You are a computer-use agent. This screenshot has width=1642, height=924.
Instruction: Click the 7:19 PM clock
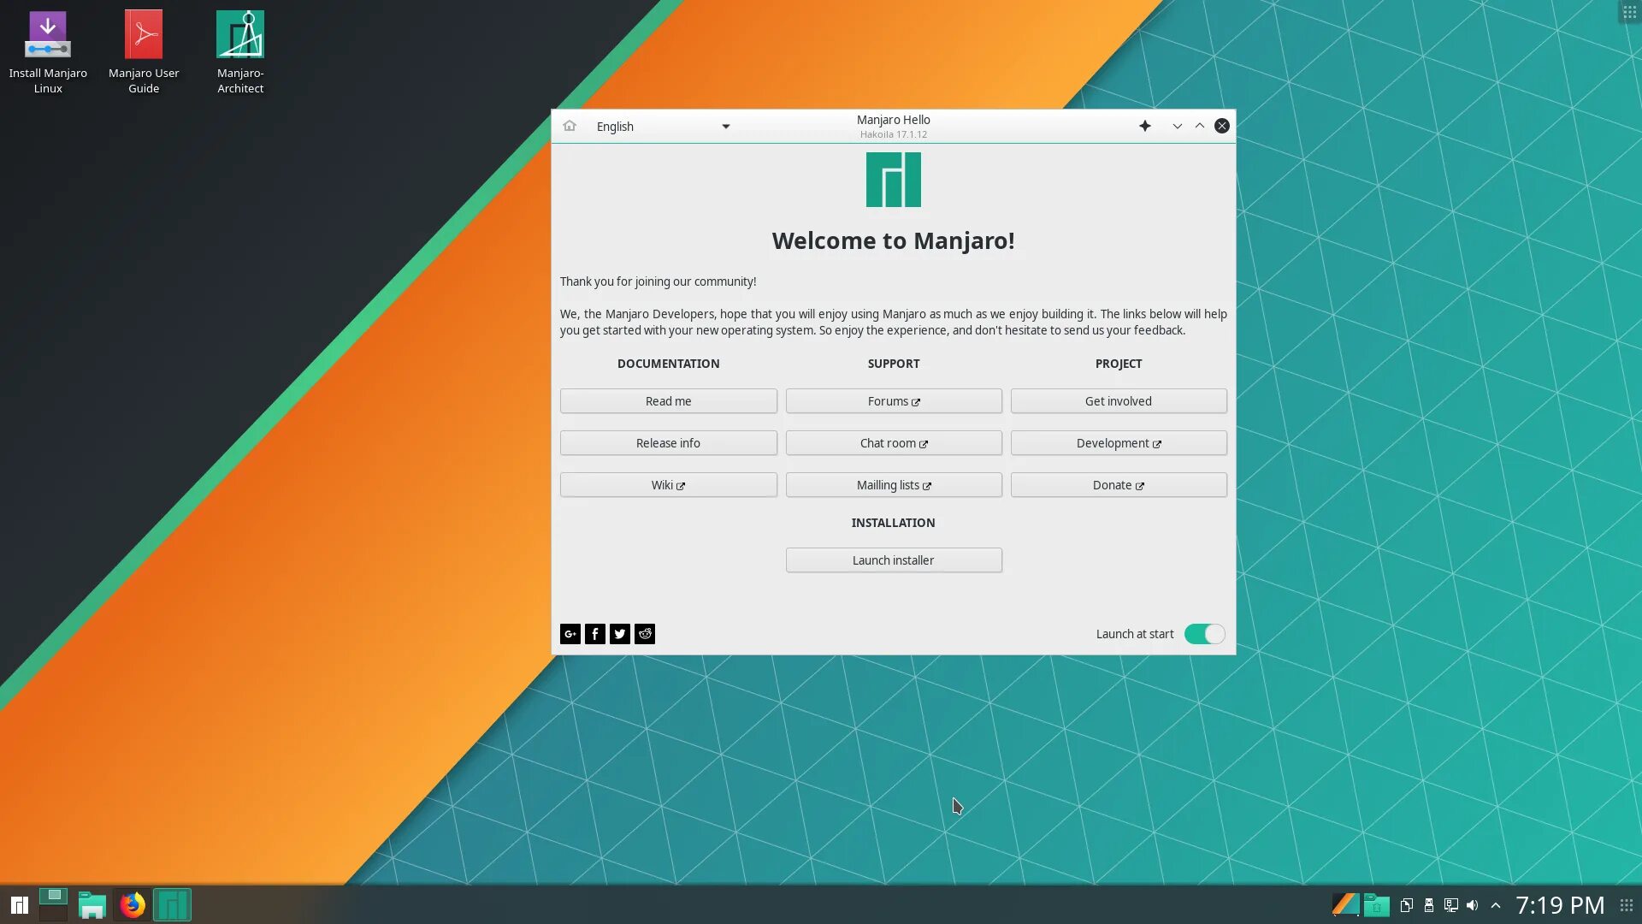[1560, 905]
